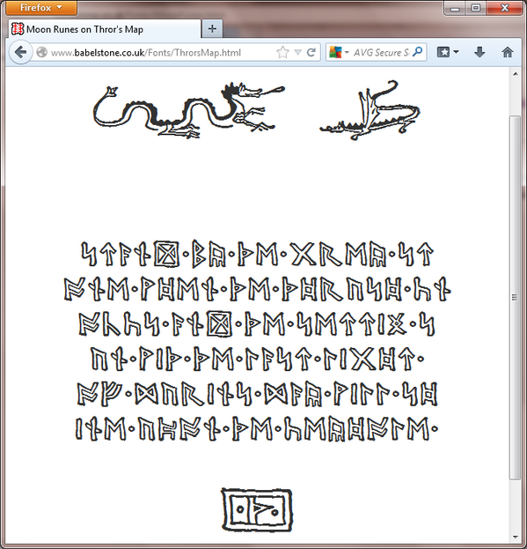Open the AVG search engine selector
Viewport: 527px width, 549px height.
click(x=339, y=53)
